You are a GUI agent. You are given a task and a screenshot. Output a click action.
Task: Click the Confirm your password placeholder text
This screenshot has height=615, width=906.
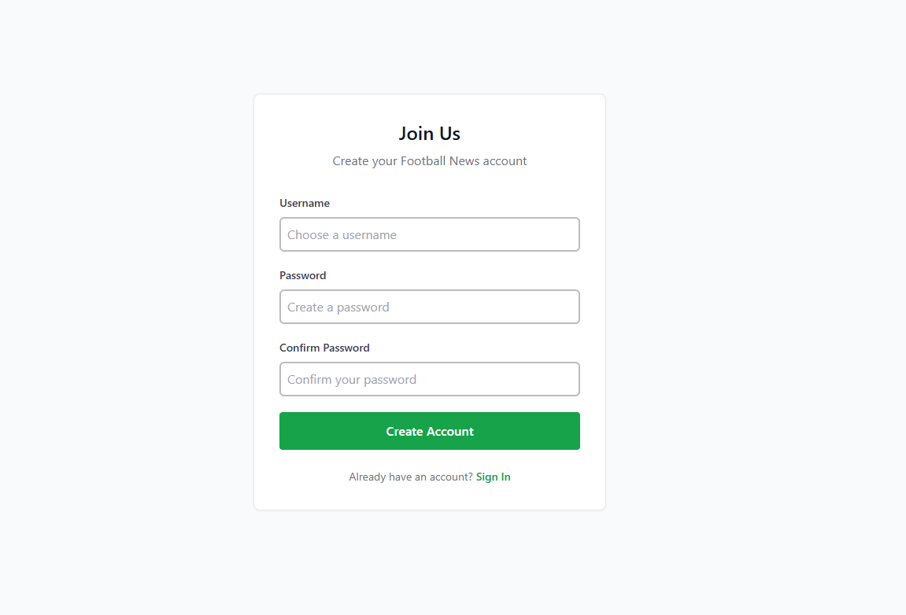[352, 379]
